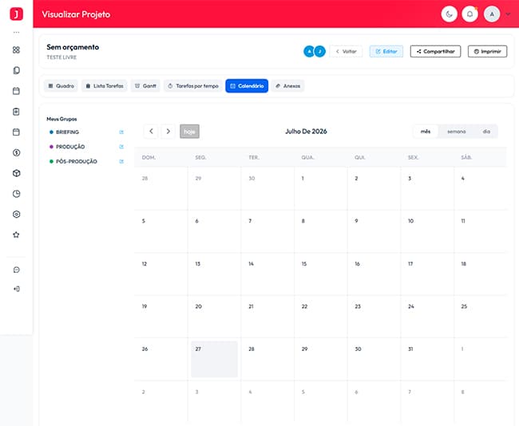Select the PRODUÇÃO group label
Screen dimensions: 519x426
70,147
